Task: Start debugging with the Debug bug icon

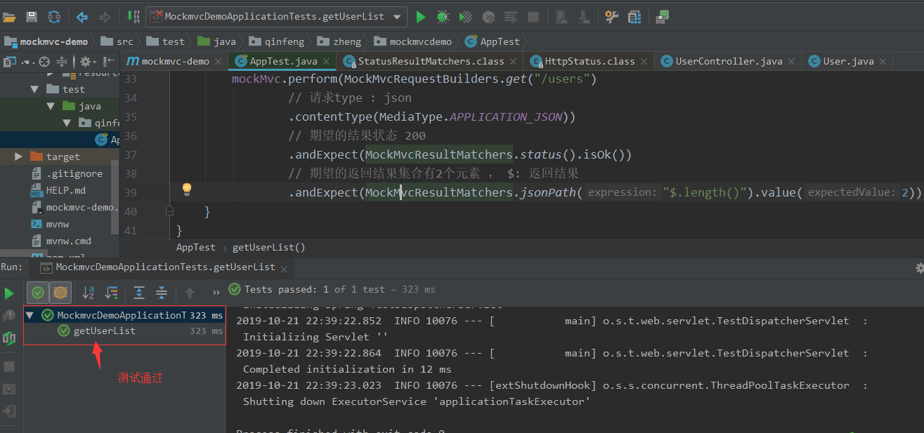Action: click(443, 17)
